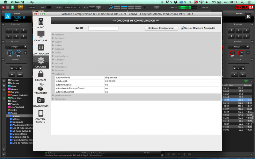
Task: Select the OPCIONES gear section
Action: [41, 62]
